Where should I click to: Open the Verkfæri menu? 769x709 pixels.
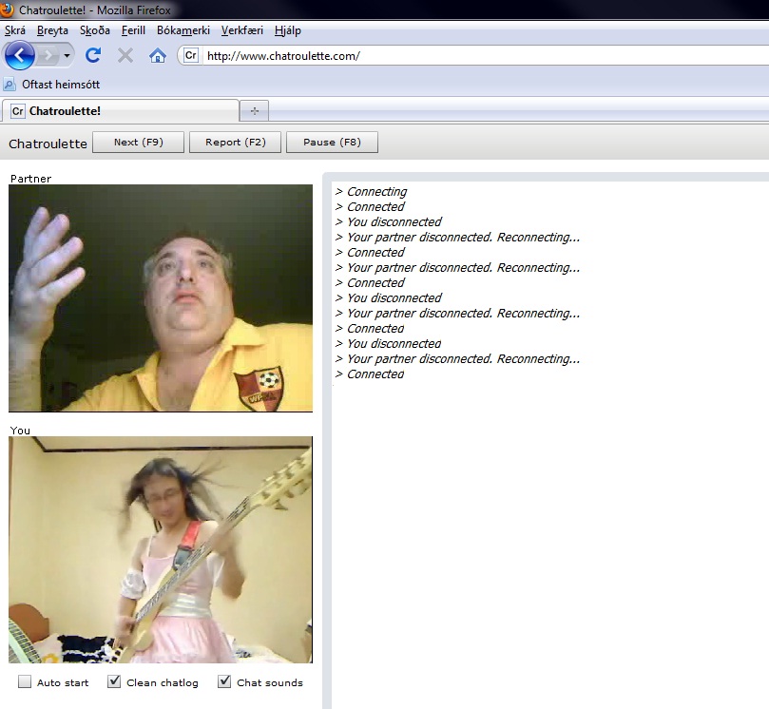pyautogui.click(x=242, y=30)
